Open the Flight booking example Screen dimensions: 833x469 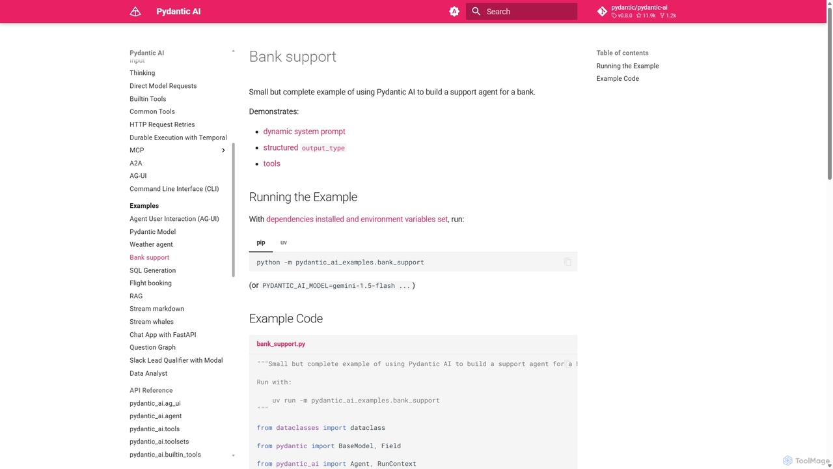[x=150, y=283]
